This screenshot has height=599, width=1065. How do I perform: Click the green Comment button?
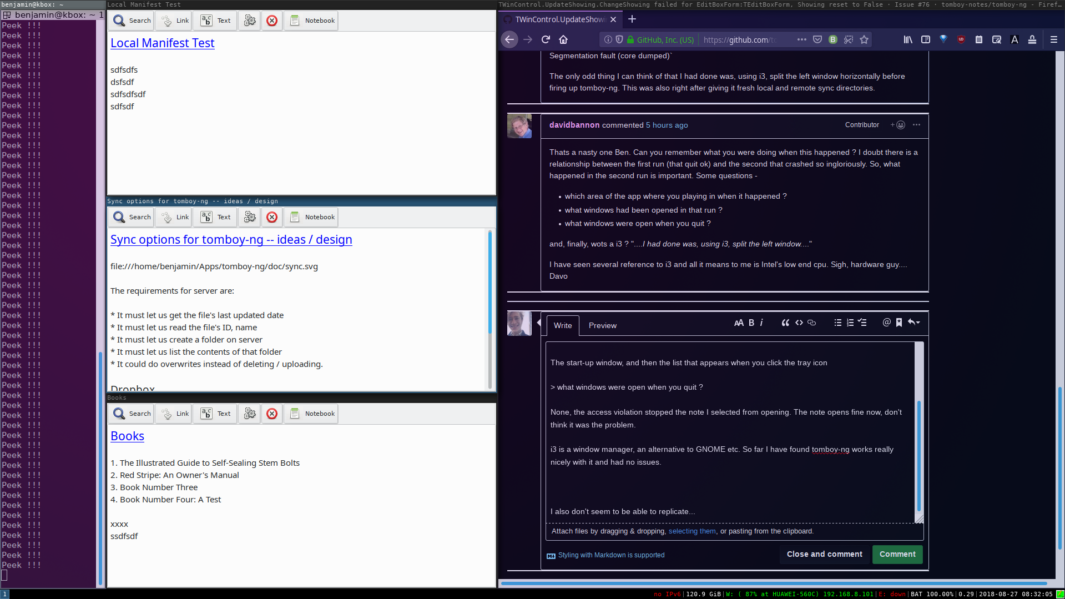[897, 554]
